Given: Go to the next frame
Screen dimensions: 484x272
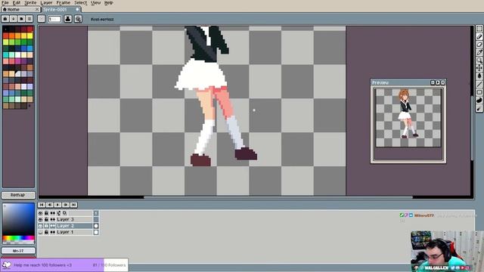Looking at the screenshot, I should pyautogui.click(x=66, y=205).
